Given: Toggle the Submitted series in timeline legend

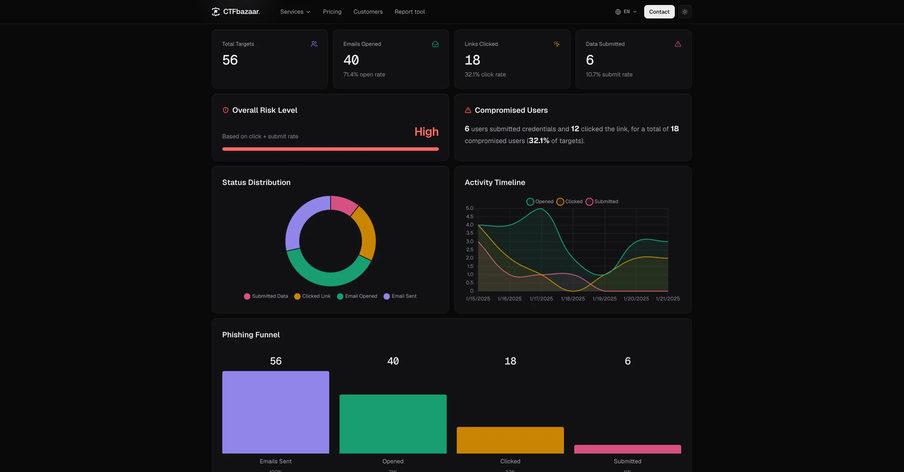Looking at the screenshot, I should (x=602, y=202).
